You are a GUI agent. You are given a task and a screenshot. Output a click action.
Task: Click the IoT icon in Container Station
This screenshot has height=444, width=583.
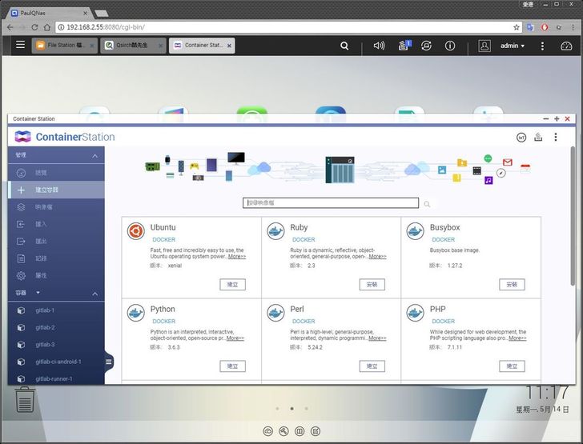(521, 137)
